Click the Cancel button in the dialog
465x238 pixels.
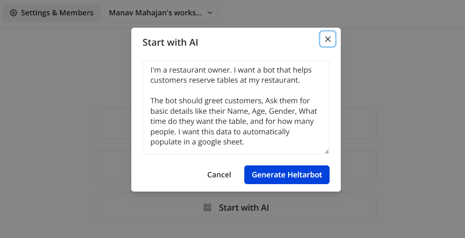(x=219, y=175)
